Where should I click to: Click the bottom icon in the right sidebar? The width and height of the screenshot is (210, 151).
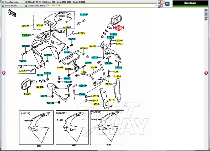coord(206,18)
